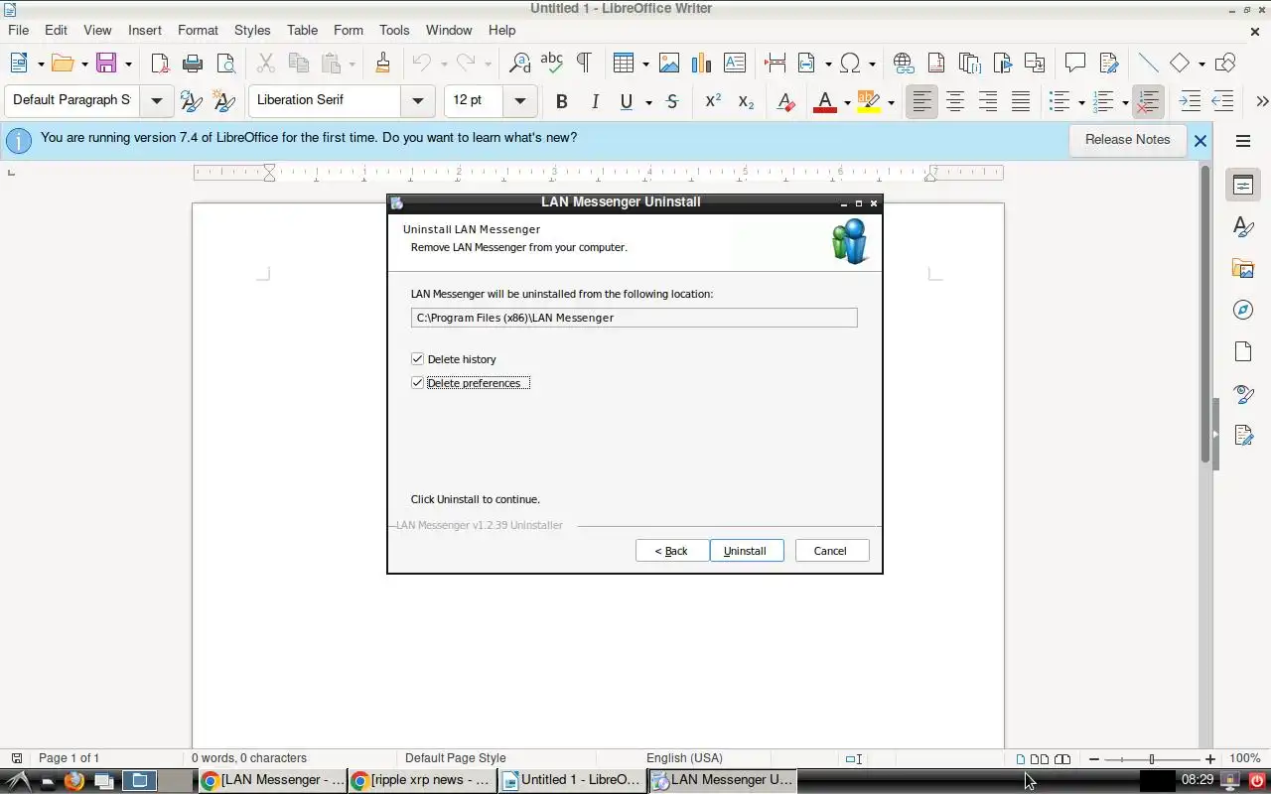The width and height of the screenshot is (1271, 794).
Task: Open Highlighting Color dropdown arrow
Action: [891, 102]
